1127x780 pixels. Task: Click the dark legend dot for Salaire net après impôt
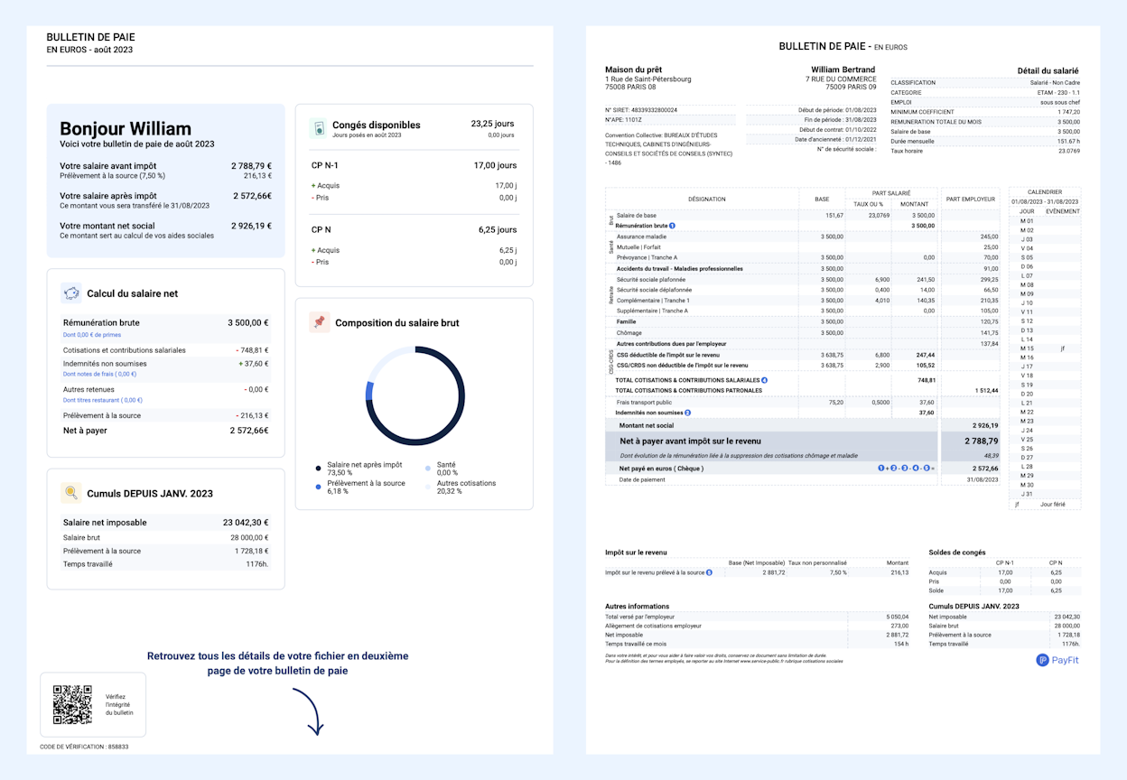318,469
